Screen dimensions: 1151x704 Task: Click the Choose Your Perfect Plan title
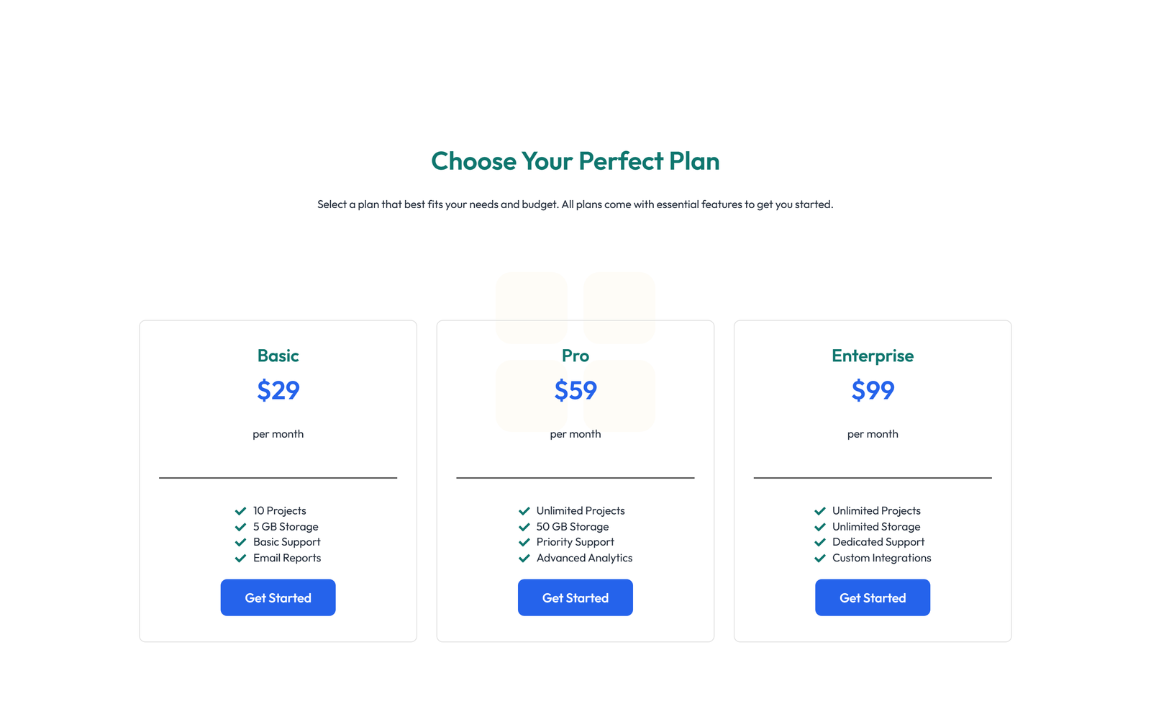[x=575, y=161]
